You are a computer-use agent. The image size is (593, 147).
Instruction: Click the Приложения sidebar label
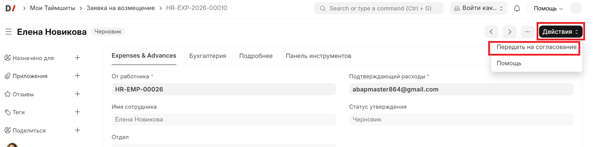pos(30,76)
